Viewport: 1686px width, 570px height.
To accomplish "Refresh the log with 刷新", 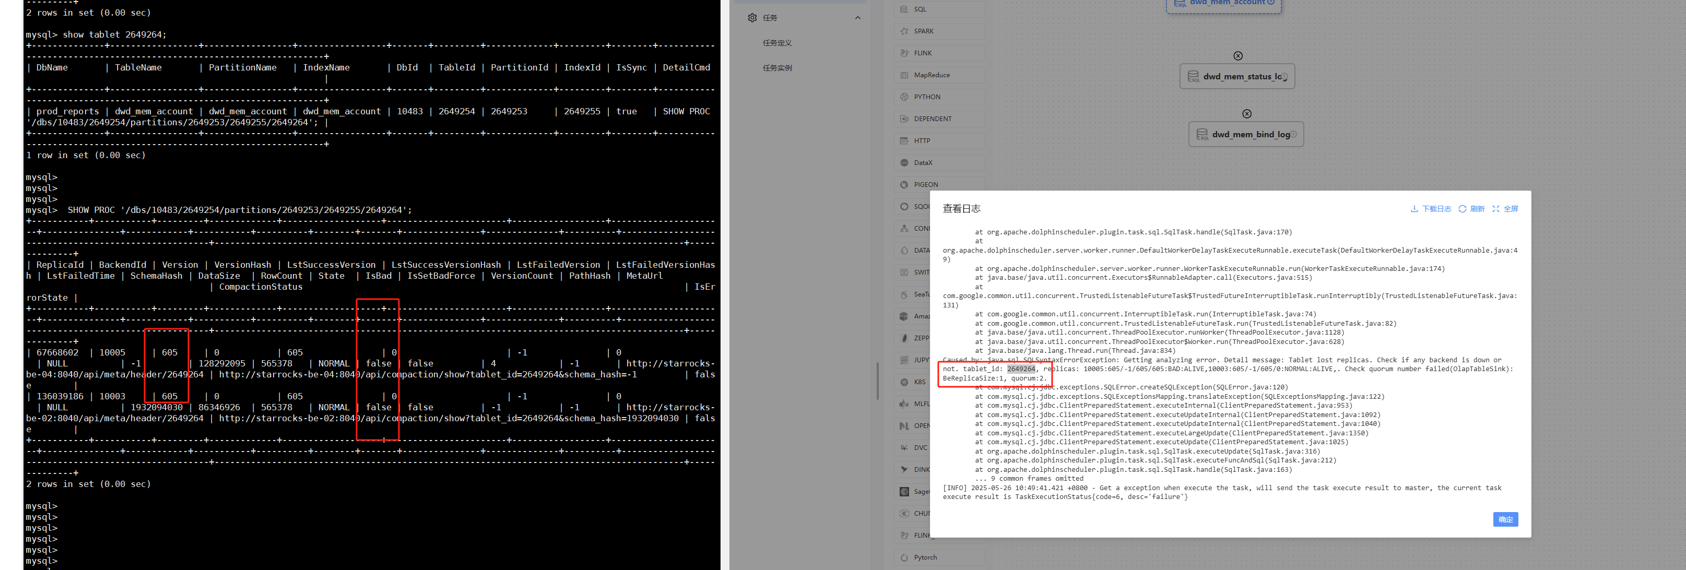I will 1471,209.
